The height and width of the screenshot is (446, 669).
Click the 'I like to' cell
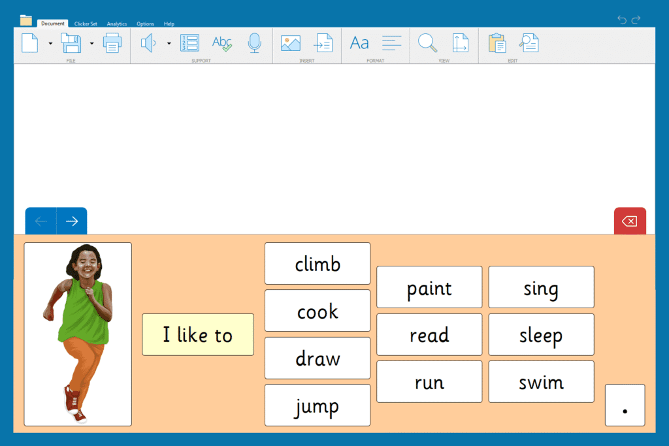[x=198, y=335]
